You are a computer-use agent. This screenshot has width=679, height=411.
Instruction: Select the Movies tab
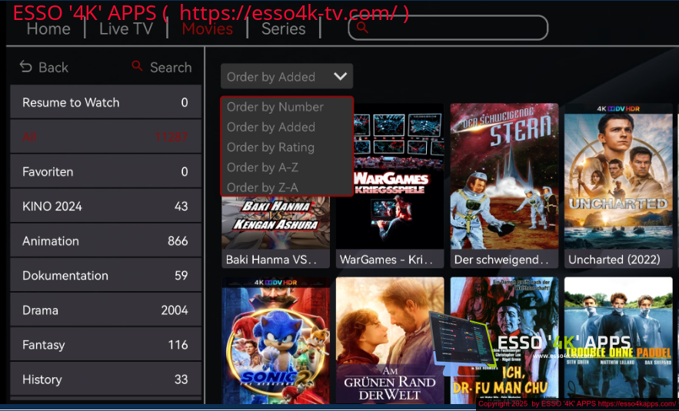(208, 29)
